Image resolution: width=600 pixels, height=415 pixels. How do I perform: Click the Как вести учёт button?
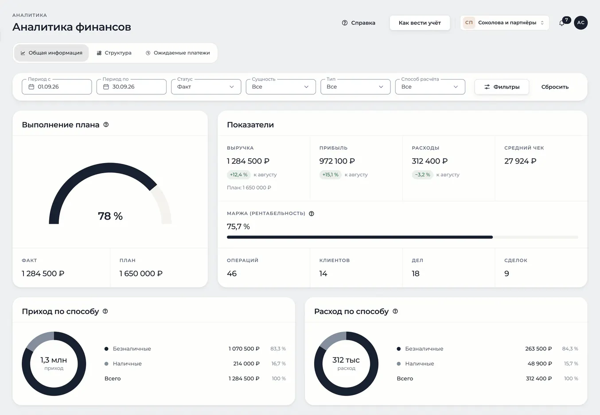(x=420, y=23)
